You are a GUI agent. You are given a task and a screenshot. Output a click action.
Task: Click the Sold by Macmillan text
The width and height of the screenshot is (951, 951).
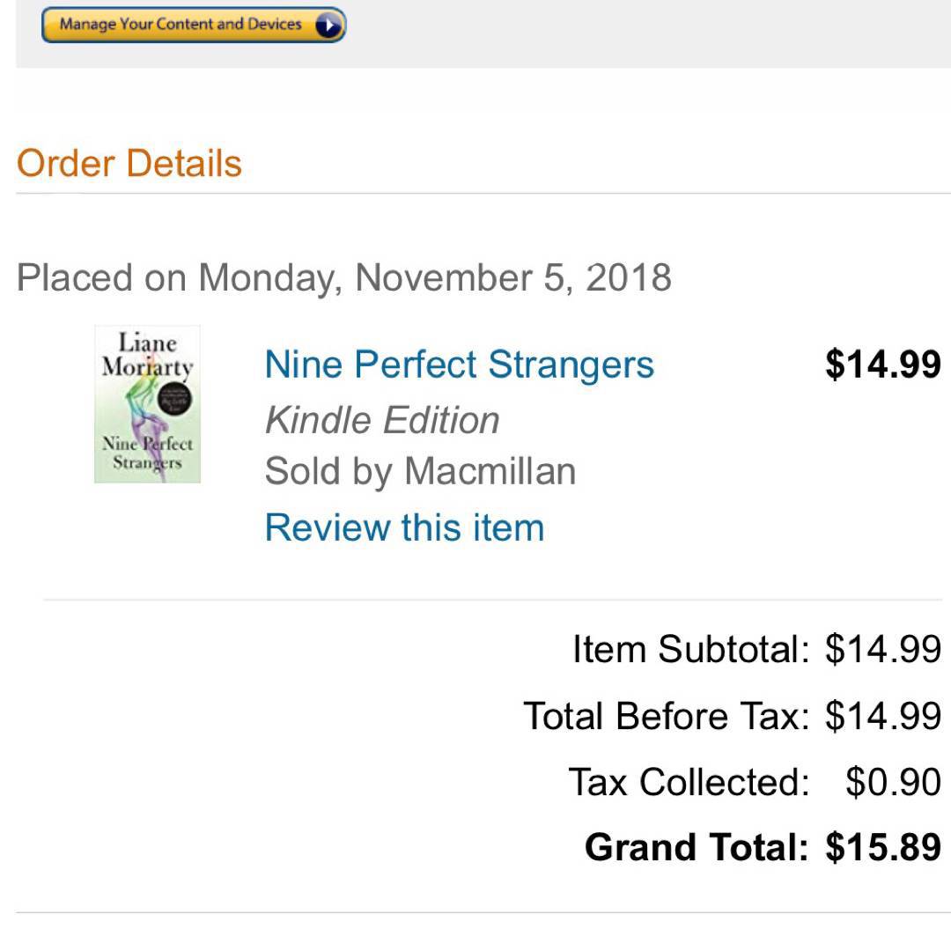click(x=420, y=471)
